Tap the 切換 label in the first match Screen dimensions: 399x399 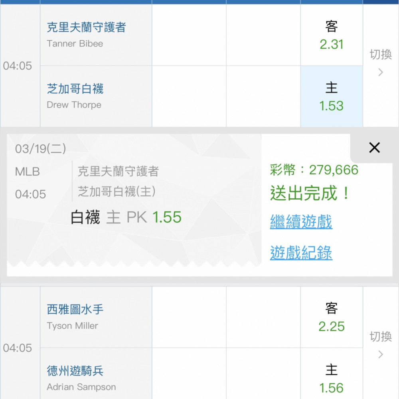point(380,54)
